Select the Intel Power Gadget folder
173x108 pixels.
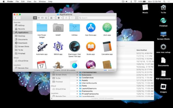pyautogui.click(x=42, y=27)
